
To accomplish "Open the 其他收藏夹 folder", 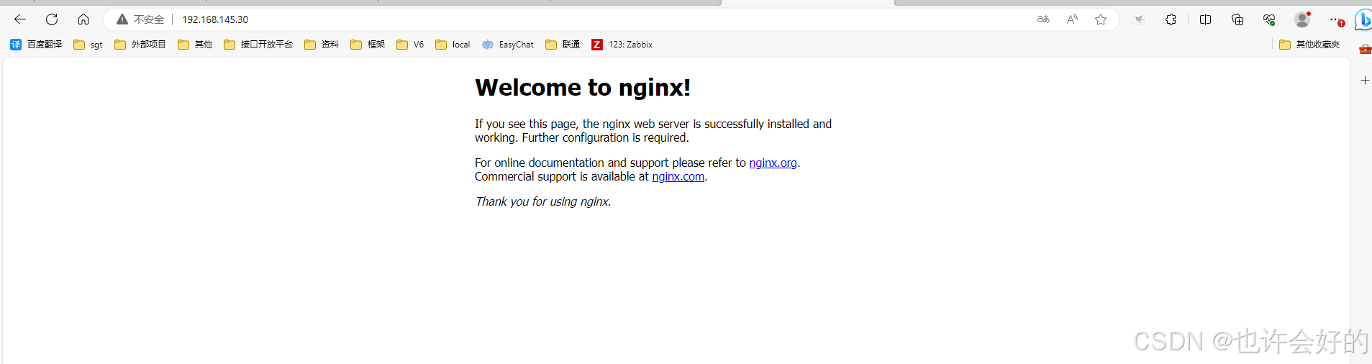I will click(x=1309, y=45).
